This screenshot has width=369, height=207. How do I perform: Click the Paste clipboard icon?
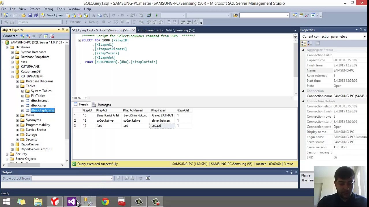106,15
